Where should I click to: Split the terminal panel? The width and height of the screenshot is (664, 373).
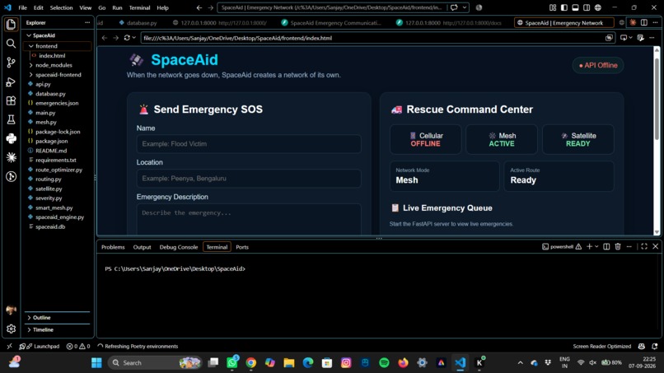coord(606,246)
